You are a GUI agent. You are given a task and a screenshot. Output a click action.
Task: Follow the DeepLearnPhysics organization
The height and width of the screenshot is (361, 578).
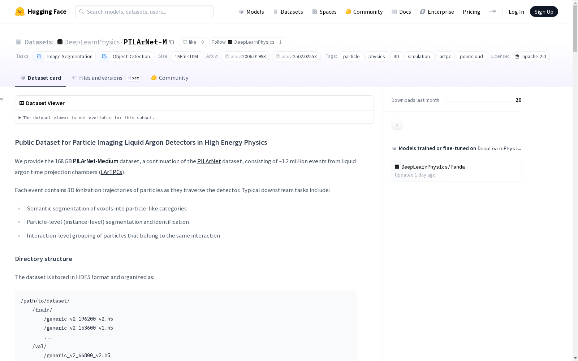243,42
